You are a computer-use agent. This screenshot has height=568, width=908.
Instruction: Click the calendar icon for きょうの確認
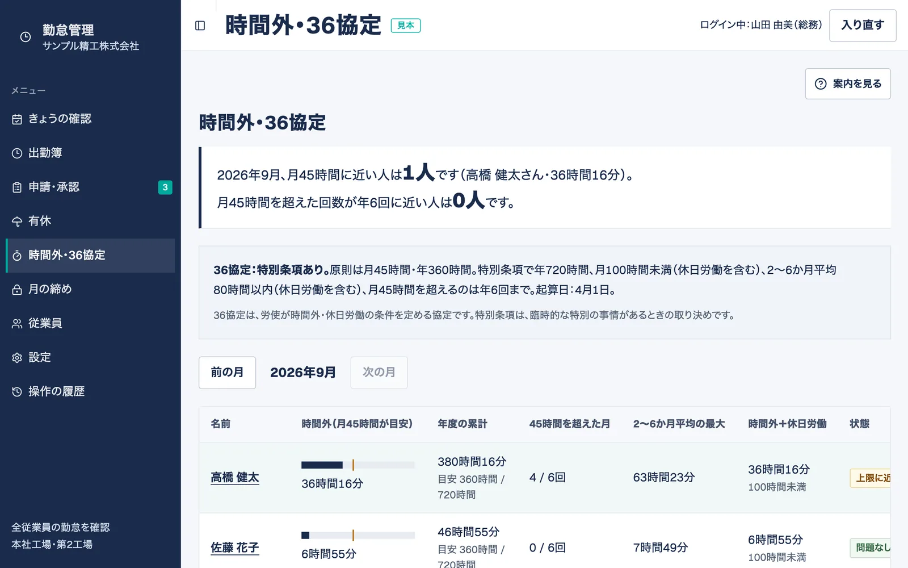17,119
